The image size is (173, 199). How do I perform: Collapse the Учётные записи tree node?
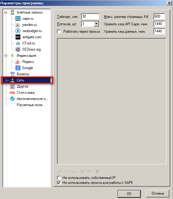[x=6, y=12]
